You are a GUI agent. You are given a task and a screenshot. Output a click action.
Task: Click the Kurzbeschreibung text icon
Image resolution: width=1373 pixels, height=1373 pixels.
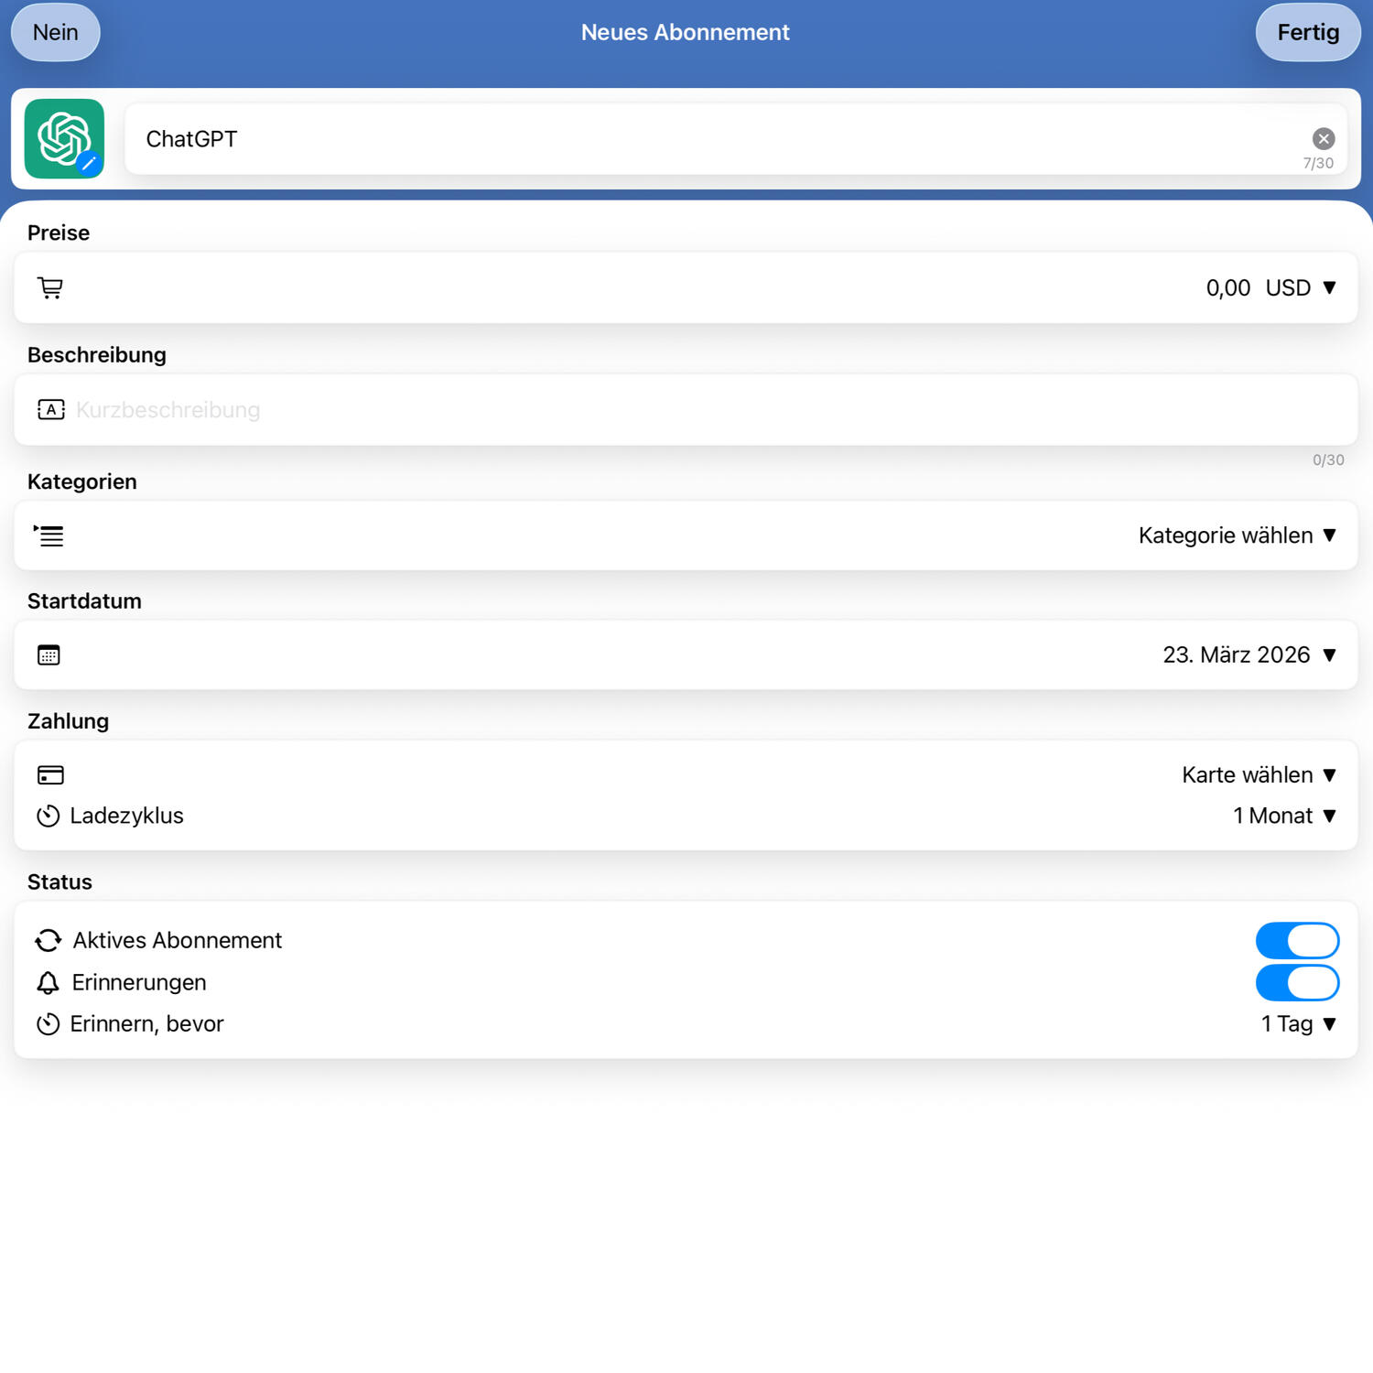(50, 410)
